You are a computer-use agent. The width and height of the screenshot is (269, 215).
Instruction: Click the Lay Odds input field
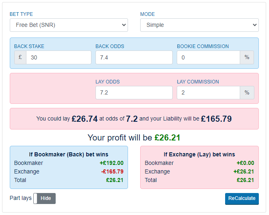(x=134, y=92)
